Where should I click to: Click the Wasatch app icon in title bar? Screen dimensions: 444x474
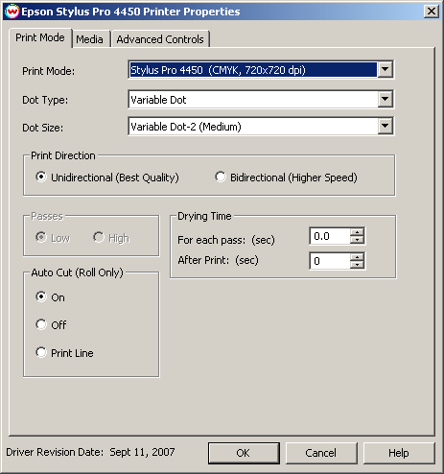pos(12,12)
